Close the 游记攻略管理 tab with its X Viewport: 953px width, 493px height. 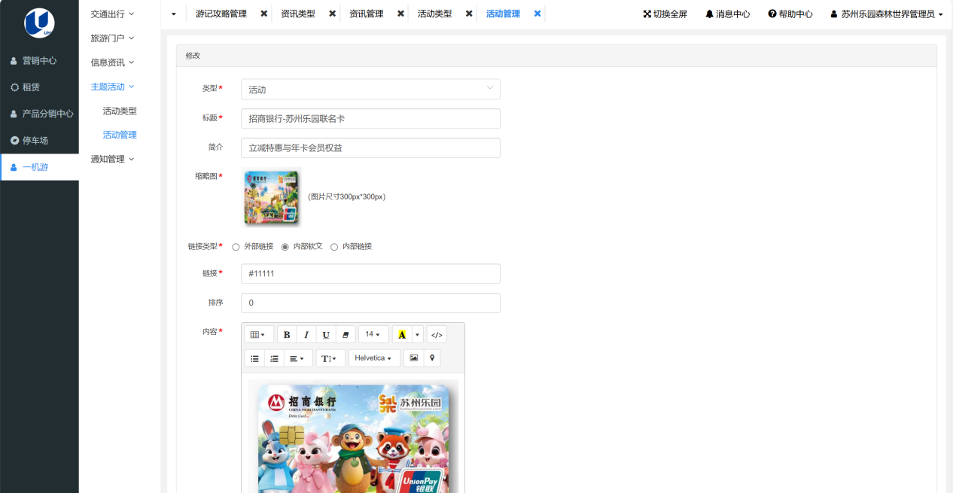[264, 14]
